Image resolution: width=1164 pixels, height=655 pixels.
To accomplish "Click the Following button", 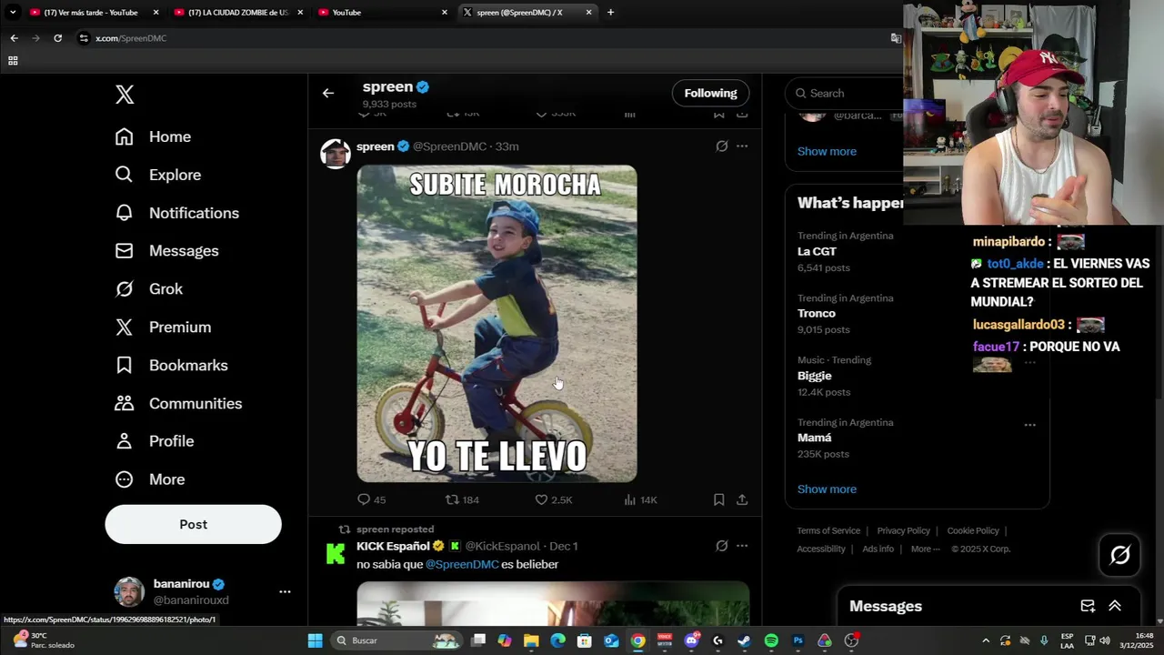I will [x=710, y=93].
